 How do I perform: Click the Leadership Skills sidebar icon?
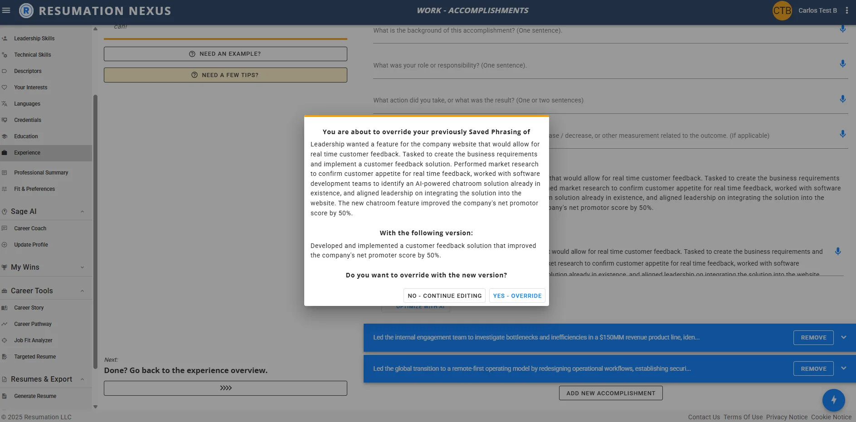click(5, 39)
